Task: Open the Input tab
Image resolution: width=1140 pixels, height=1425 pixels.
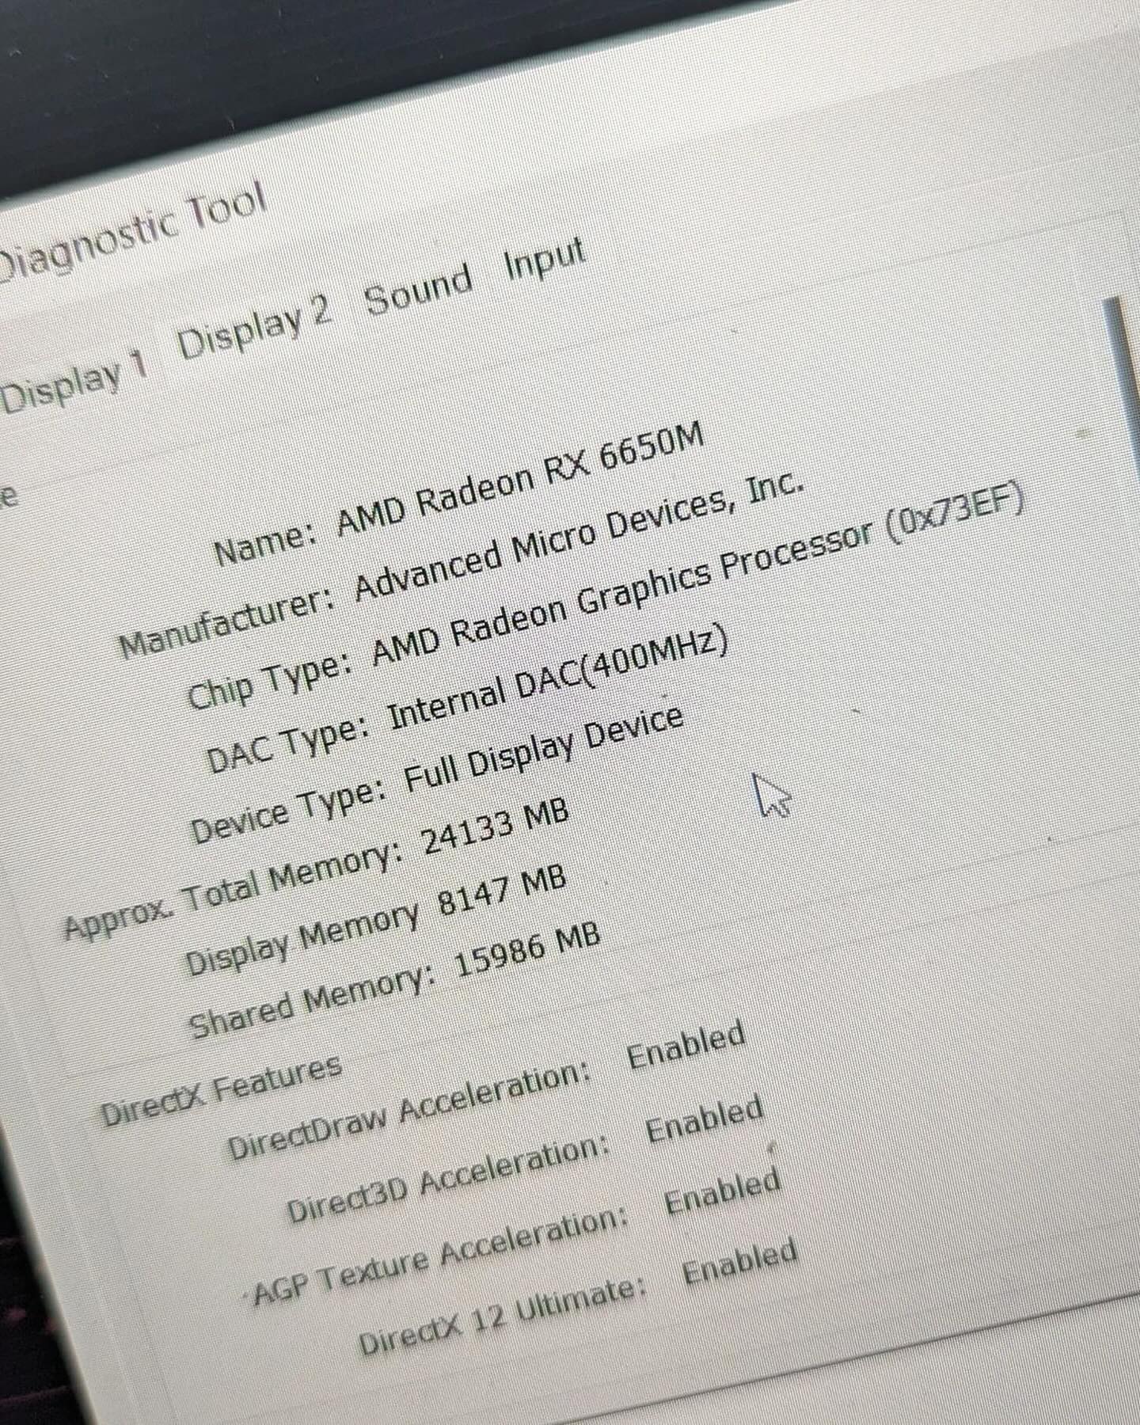Action: pyautogui.click(x=545, y=260)
